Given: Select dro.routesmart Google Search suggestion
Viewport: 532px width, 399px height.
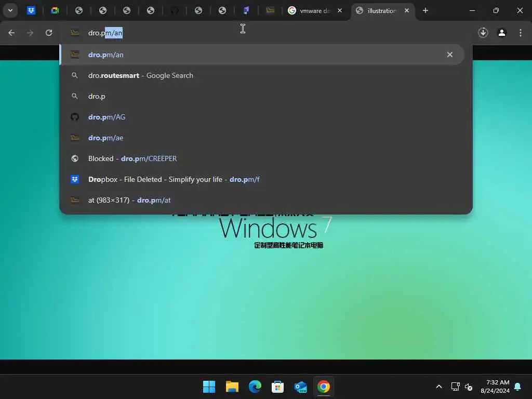Looking at the screenshot, I should coord(262,75).
